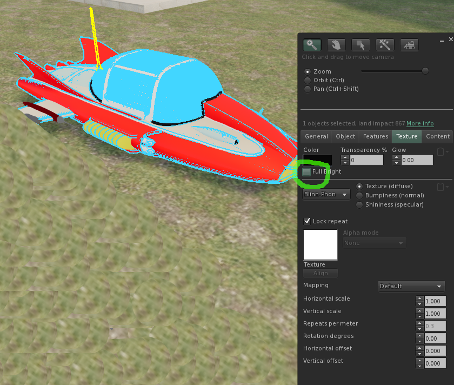Open the Alpha mode dropdown
This screenshot has height=385, width=454.
click(374, 242)
